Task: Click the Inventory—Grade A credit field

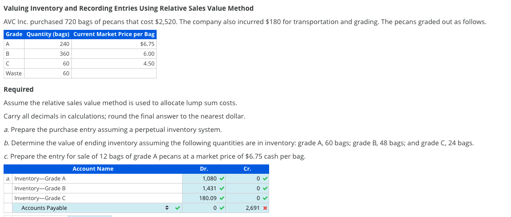Action: tap(247, 179)
